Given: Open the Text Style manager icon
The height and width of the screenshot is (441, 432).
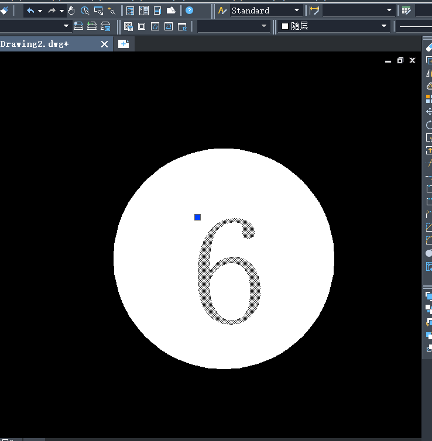Looking at the screenshot, I should point(222,11).
